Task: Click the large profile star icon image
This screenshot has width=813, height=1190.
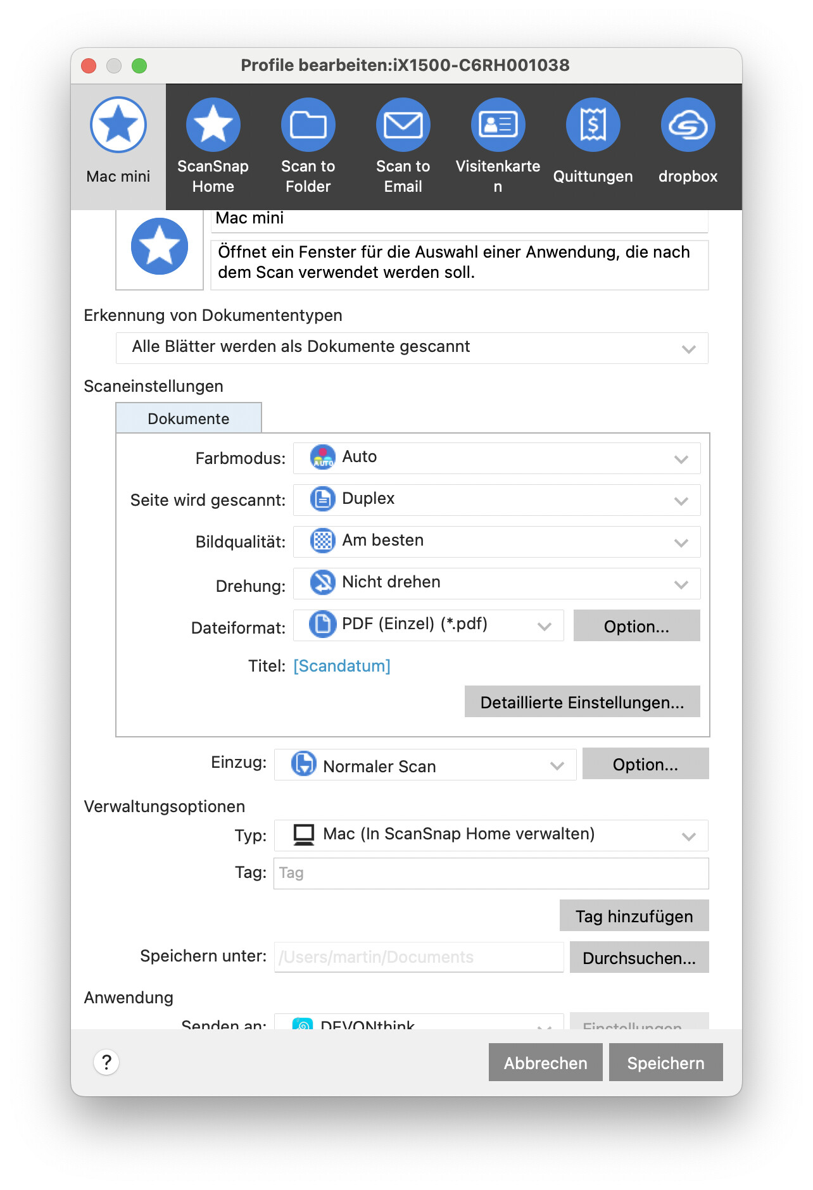Action: click(160, 246)
